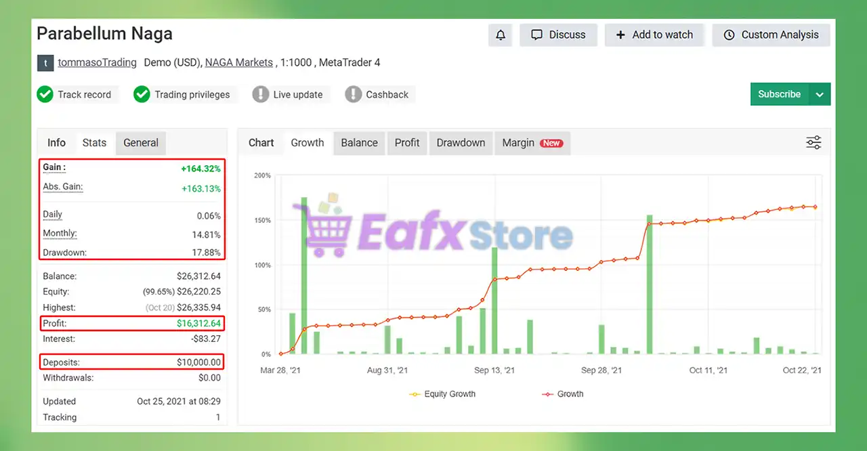
Task: Click the Trading privileges green checkmark
Action: pos(142,94)
